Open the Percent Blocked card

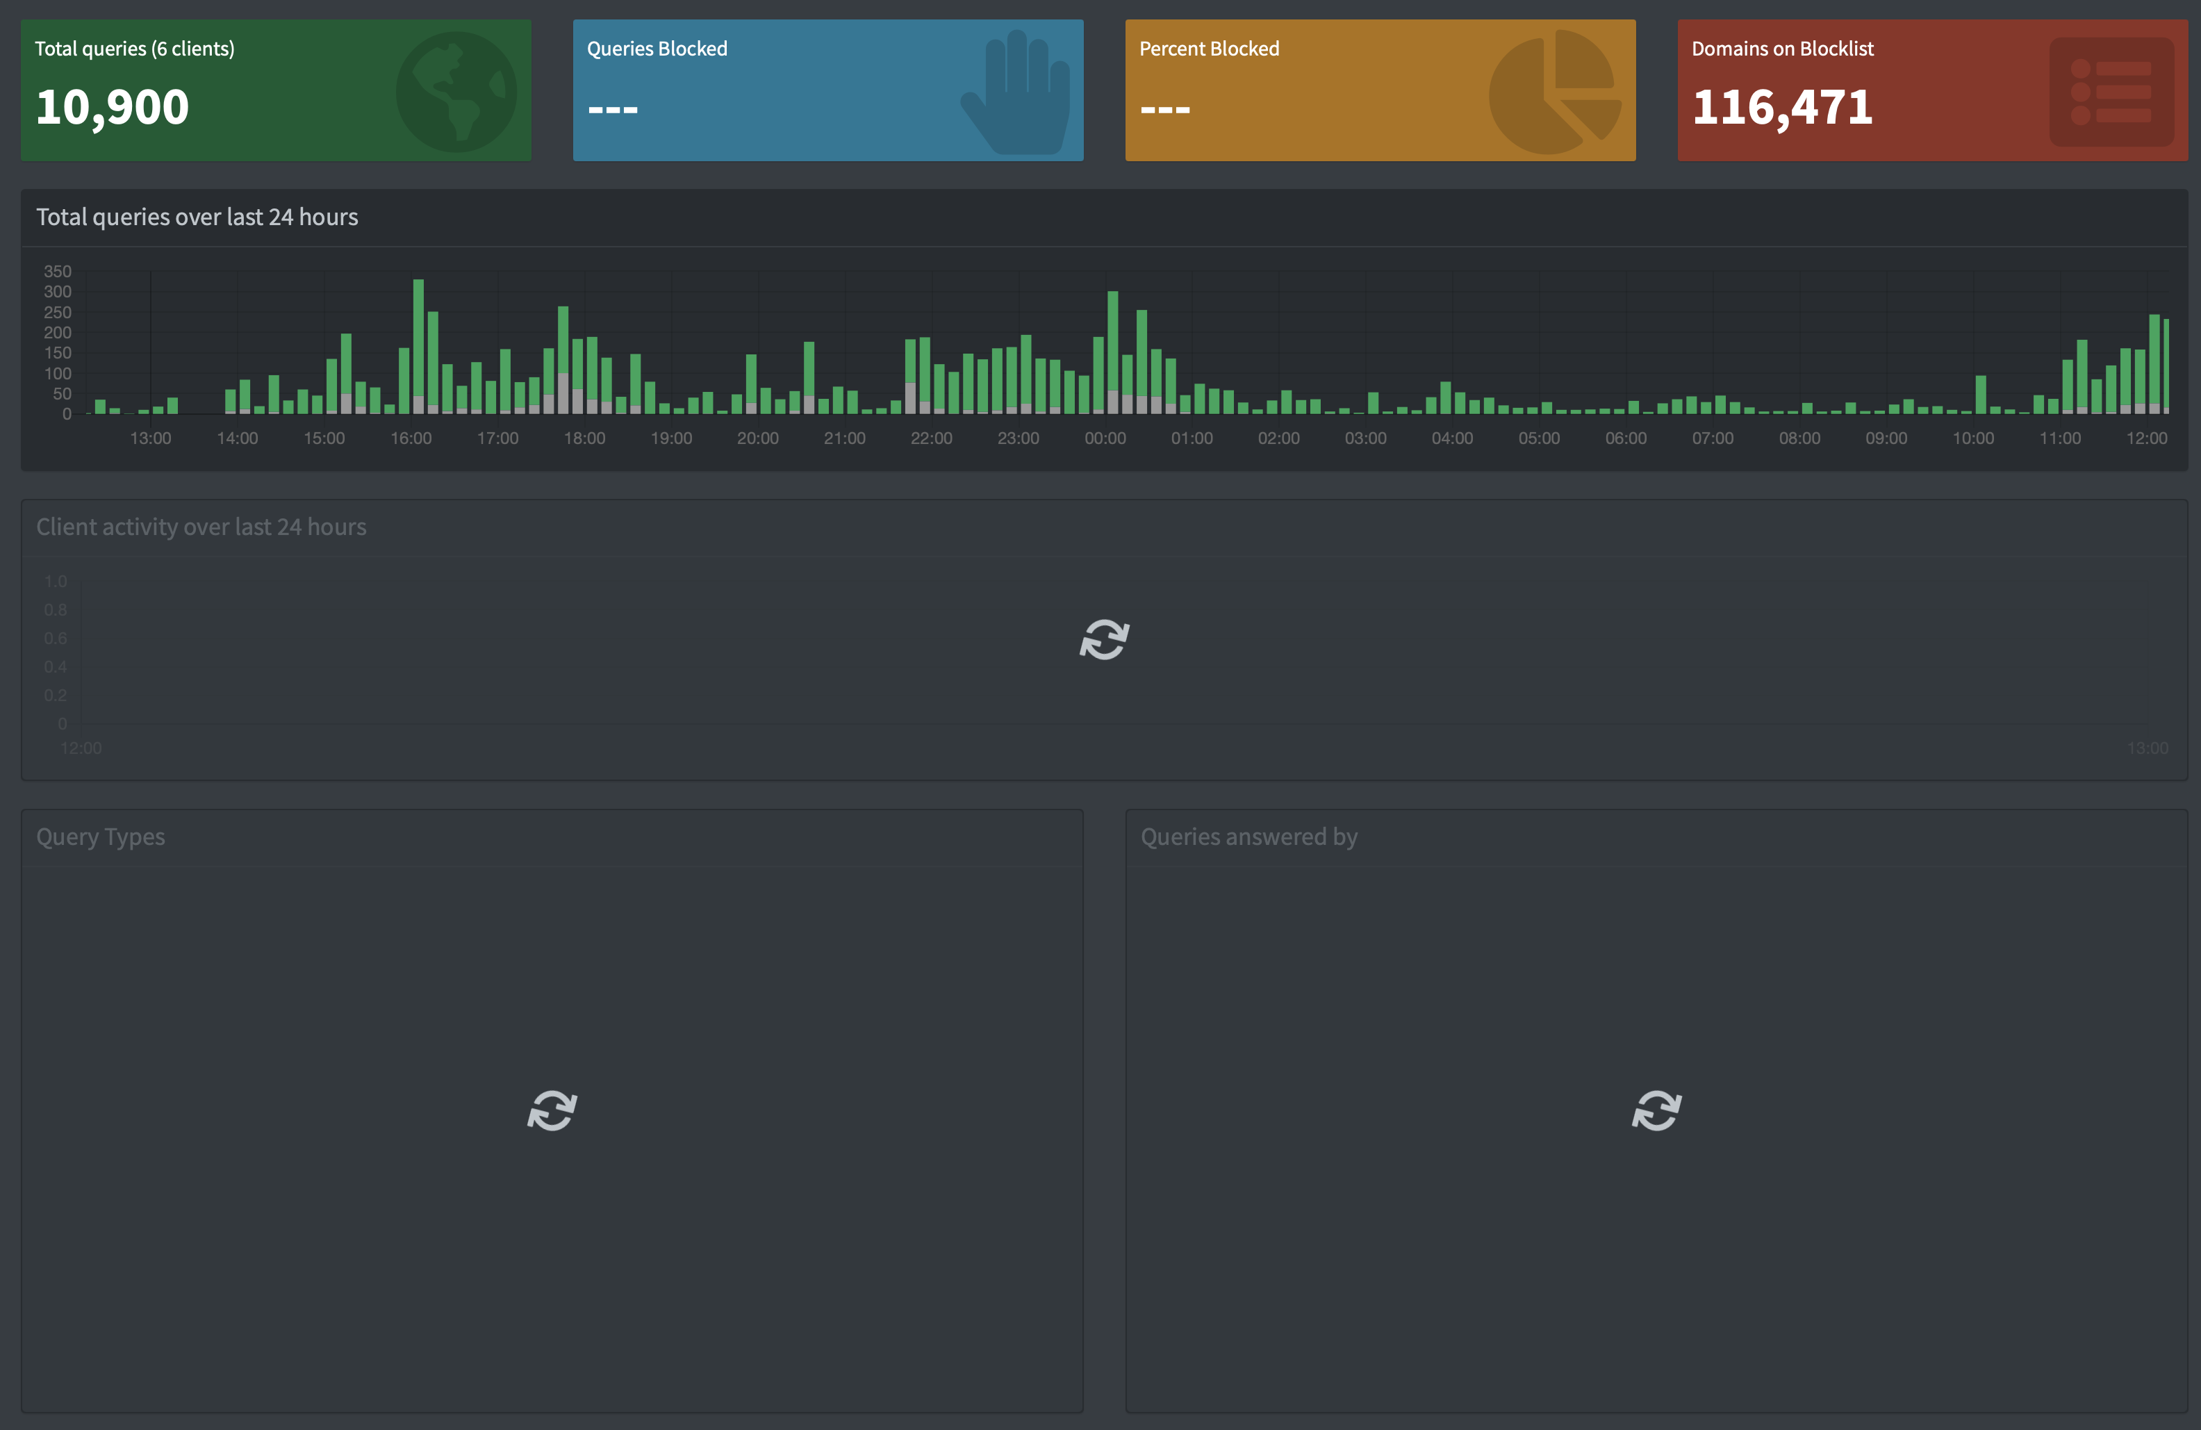[x=1380, y=90]
